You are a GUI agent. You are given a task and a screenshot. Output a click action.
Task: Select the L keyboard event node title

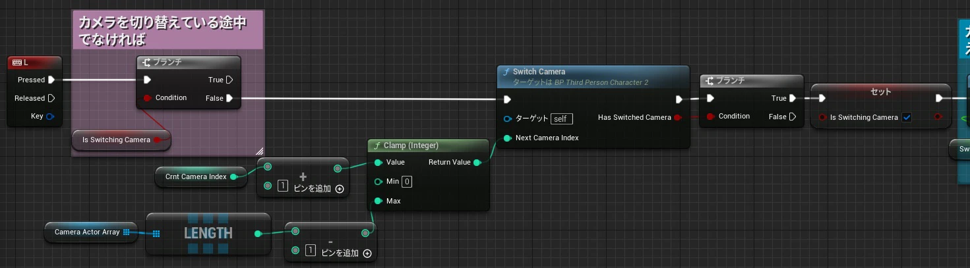click(34, 63)
